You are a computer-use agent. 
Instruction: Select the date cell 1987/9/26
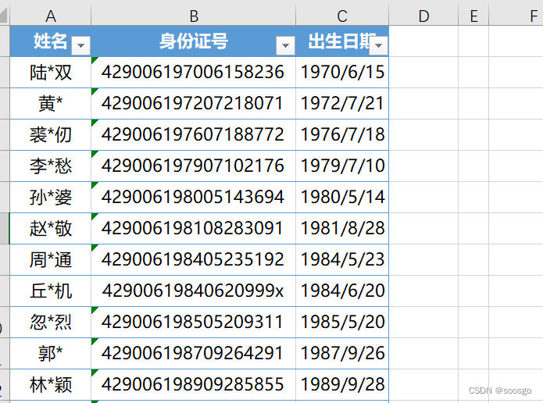pos(342,354)
